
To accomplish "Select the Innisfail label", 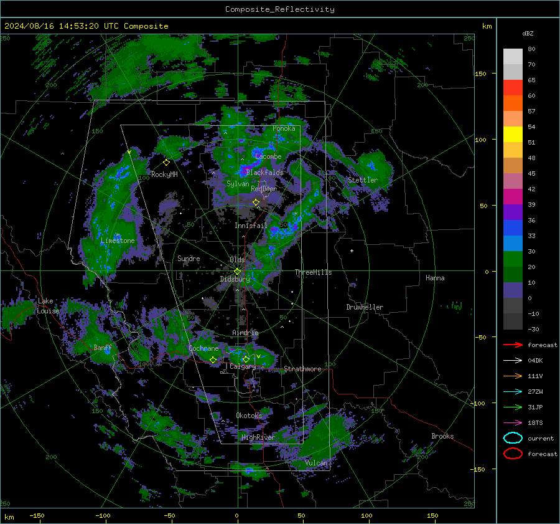I will (x=251, y=226).
